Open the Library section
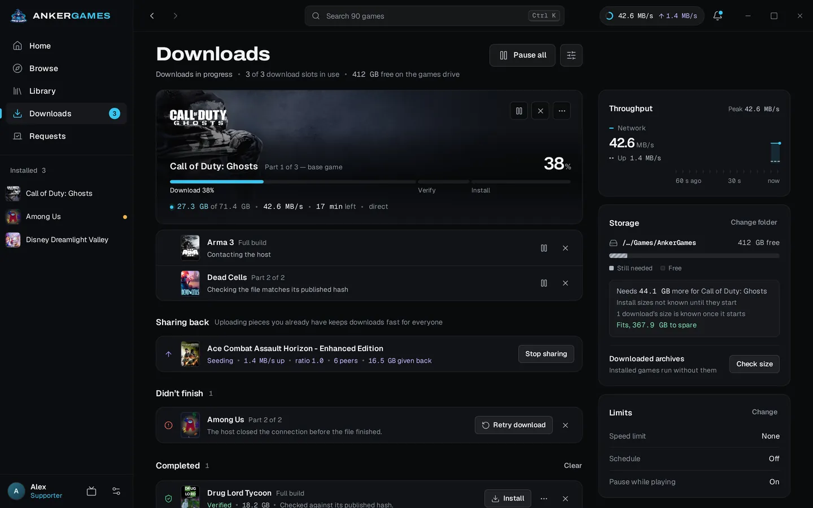813x508 pixels. tap(67, 91)
